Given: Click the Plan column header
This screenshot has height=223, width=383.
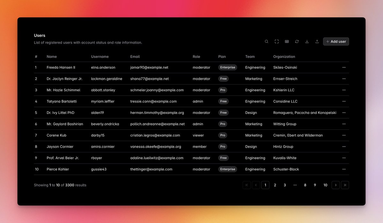Looking at the screenshot, I should (x=222, y=57).
